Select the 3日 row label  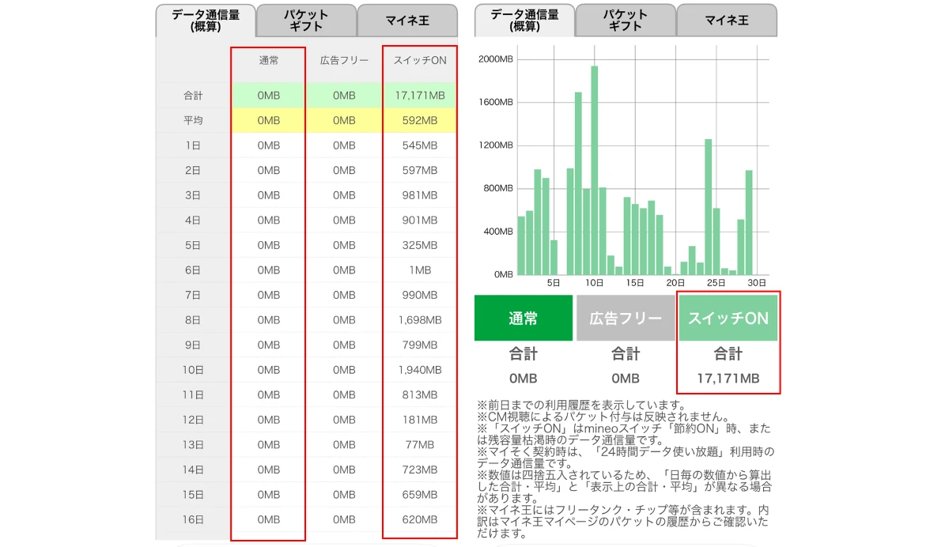(x=193, y=195)
